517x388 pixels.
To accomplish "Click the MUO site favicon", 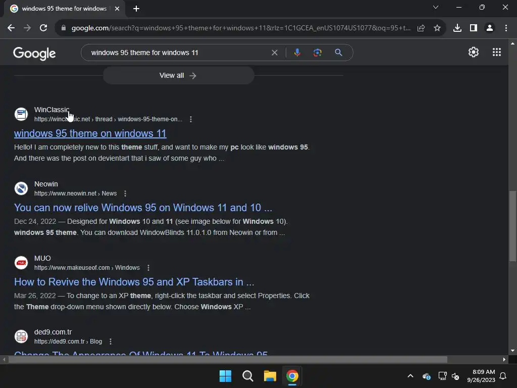I will (21, 263).
